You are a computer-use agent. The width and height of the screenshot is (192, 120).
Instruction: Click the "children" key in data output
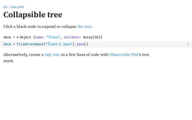(72, 37)
